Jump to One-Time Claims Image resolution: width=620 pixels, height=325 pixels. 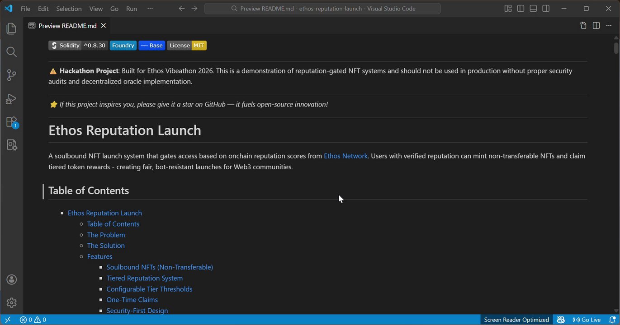(x=132, y=300)
